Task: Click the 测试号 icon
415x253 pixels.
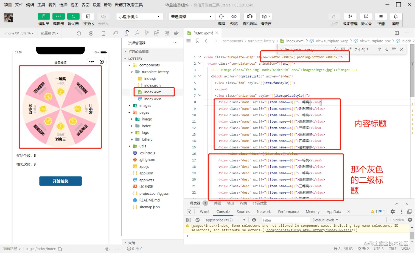Action: (x=366, y=16)
